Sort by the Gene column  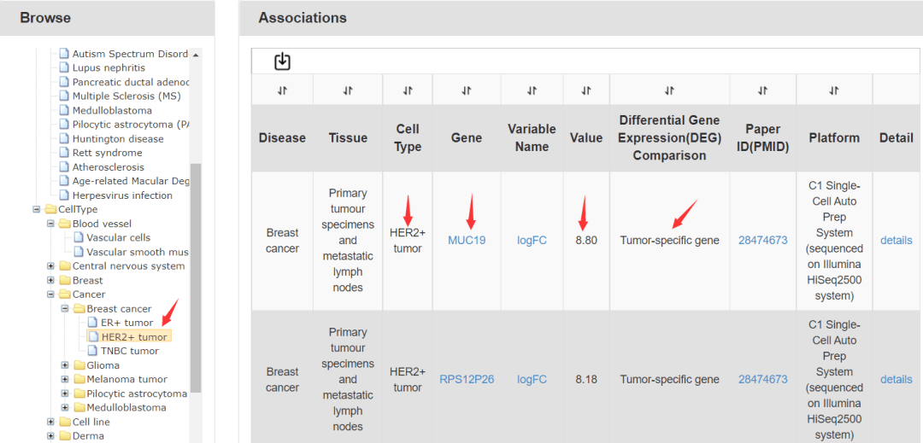(467, 90)
